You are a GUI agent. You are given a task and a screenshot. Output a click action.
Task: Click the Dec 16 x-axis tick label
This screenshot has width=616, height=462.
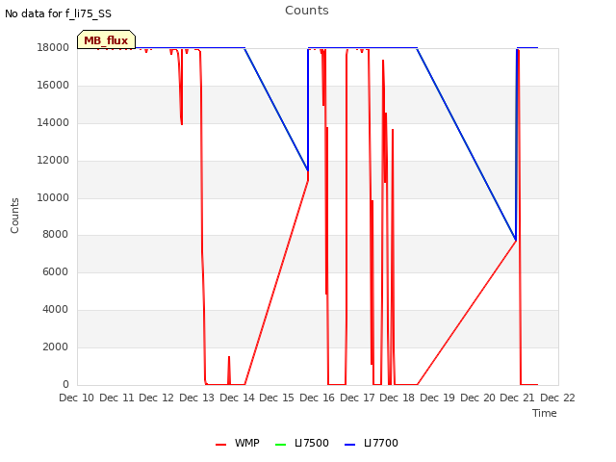pos(317,398)
